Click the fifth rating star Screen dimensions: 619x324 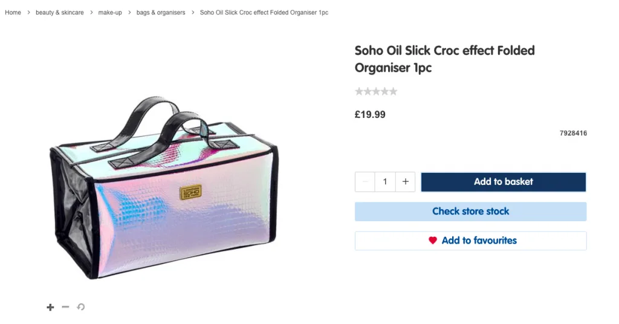click(394, 92)
